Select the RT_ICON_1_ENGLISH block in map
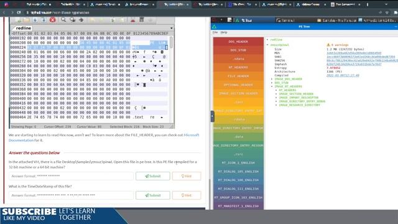The image size is (398, 224). point(238,163)
